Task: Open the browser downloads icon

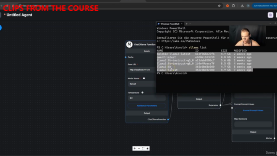Action: click(x=242, y=6)
